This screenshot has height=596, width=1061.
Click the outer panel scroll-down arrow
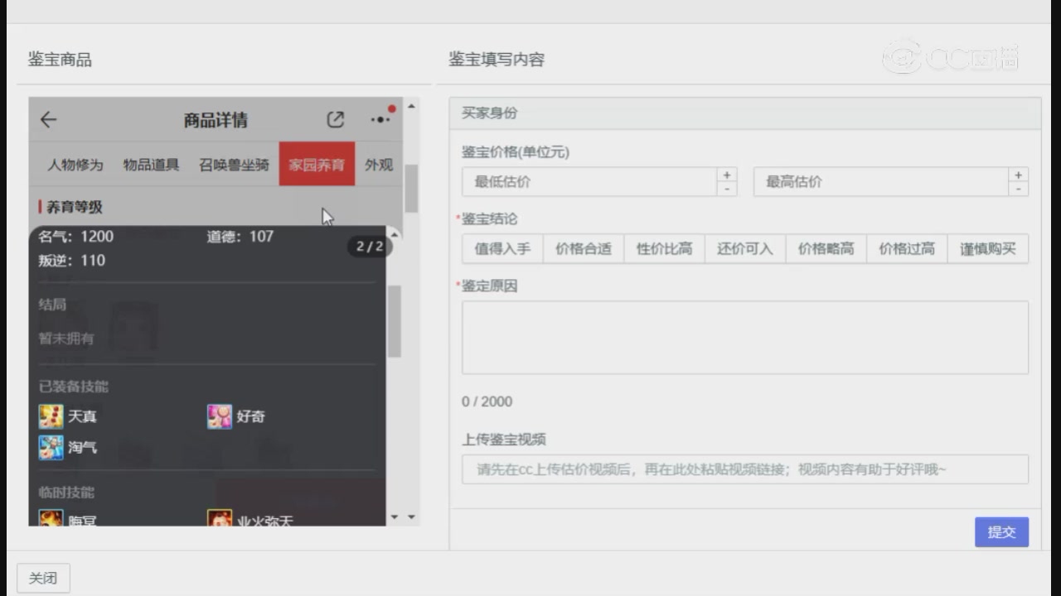coord(411,517)
